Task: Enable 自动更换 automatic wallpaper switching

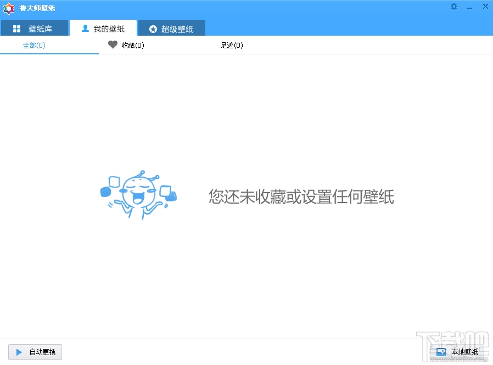Action: click(35, 352)
